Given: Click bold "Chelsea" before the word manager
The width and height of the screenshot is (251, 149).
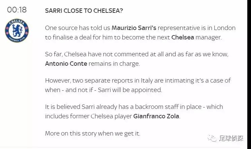Looking at the screenshot, I should coord(183,37).
